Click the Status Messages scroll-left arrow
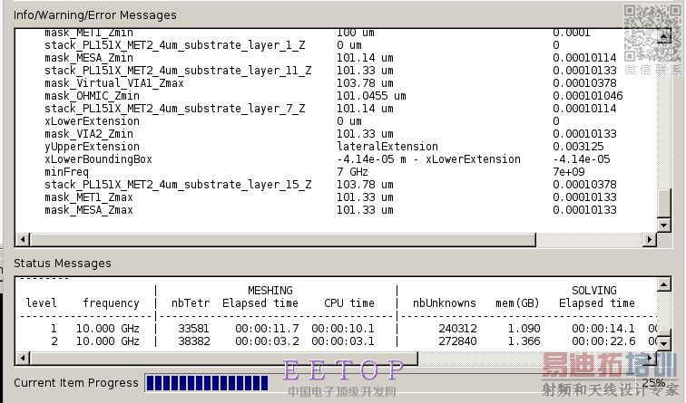686x403 pixels. (24, 358)
